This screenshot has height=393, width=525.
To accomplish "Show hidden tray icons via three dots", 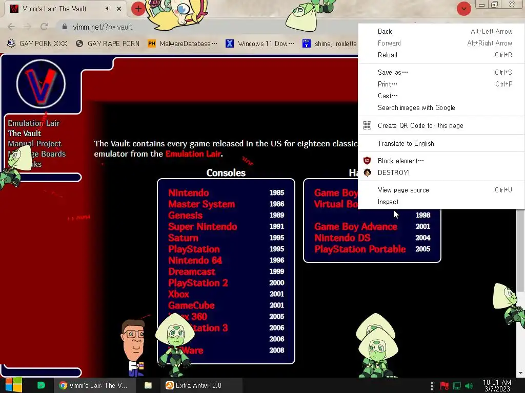I will click(432, 386).
